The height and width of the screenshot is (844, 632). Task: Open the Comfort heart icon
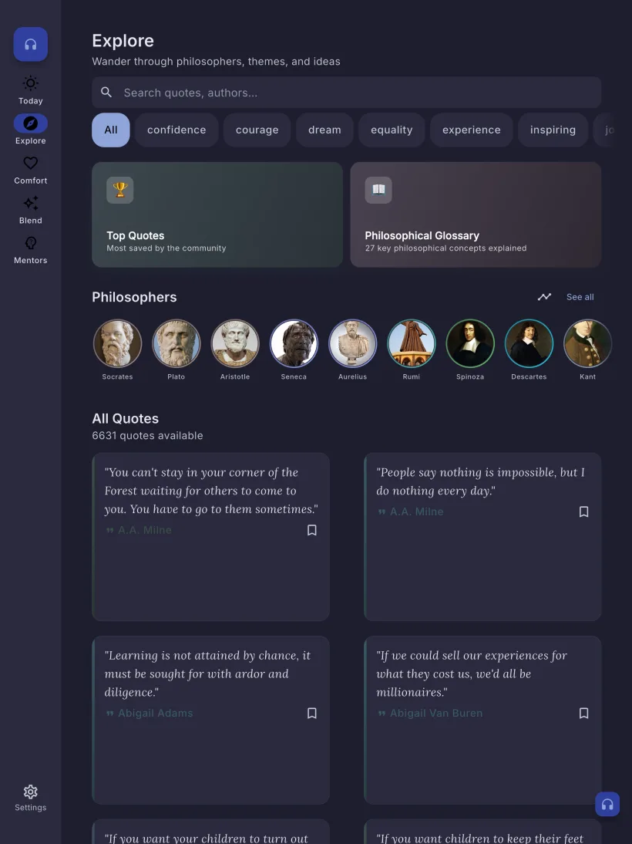click(x=31, y=163)
